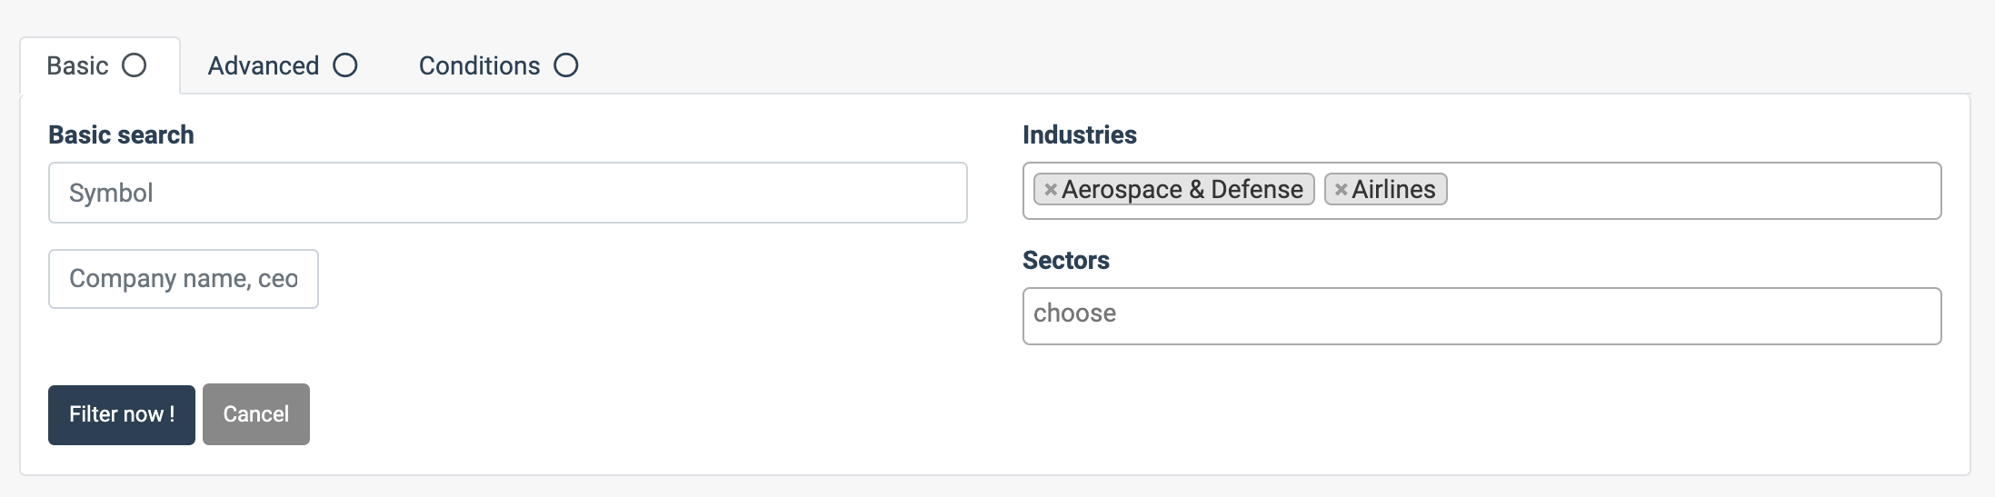Remove the Aerospace & Defense industry tag
The image size is (1995, 497).
[x=1050, y=190]
